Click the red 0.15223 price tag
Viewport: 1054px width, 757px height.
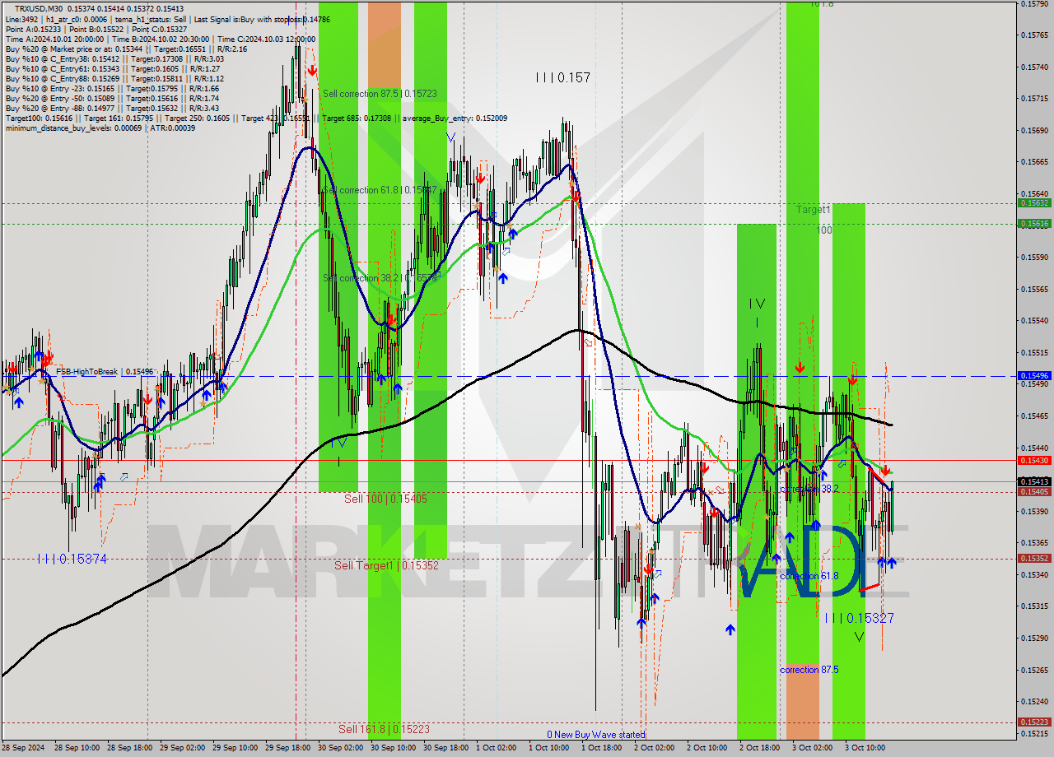[x=1034, y=722]
